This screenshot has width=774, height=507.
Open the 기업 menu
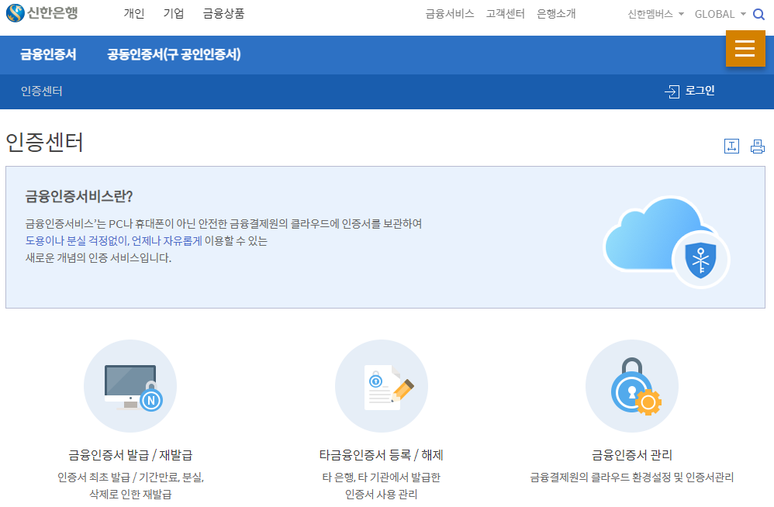point(174,13)
